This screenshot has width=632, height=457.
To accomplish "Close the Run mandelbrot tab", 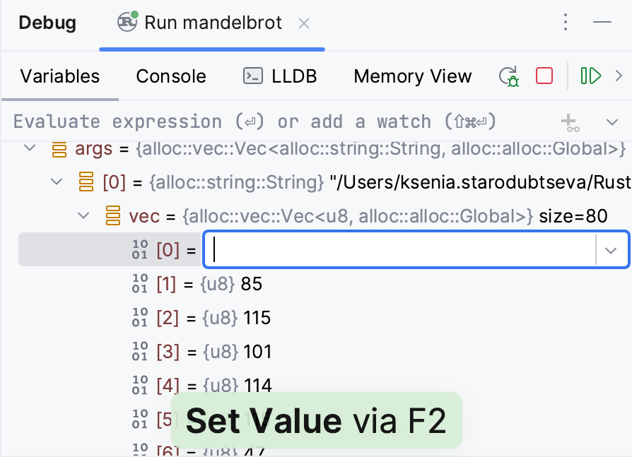I will (x=304, y=23).
